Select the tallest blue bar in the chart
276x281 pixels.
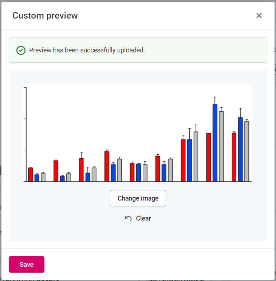tap(215, 143)
